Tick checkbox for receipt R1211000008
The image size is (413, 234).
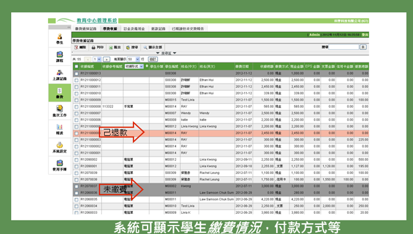pos(76,107)
